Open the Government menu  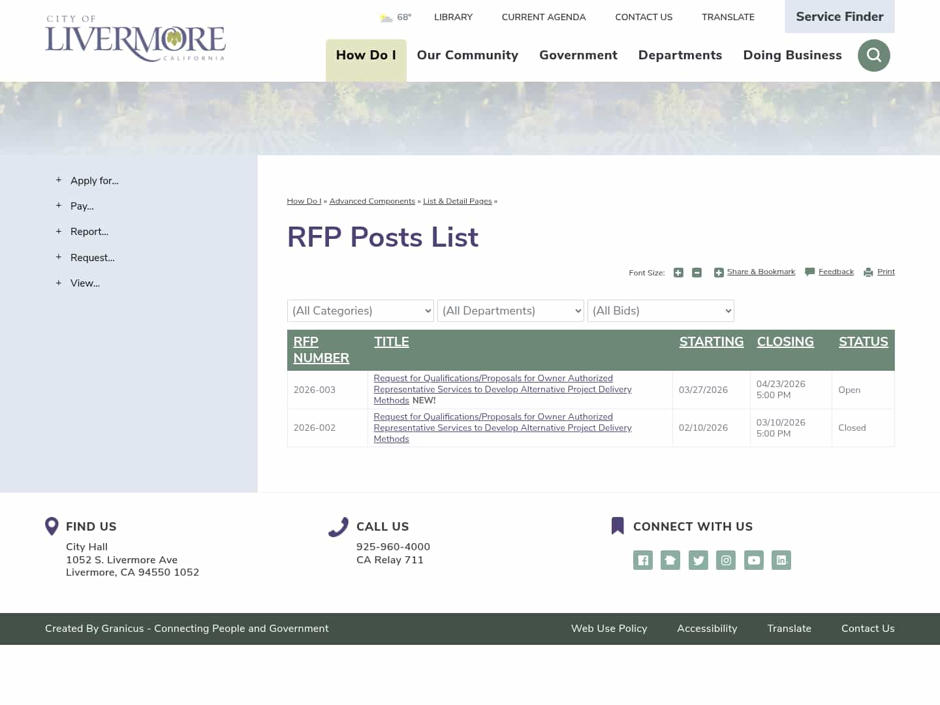(578, 55)
